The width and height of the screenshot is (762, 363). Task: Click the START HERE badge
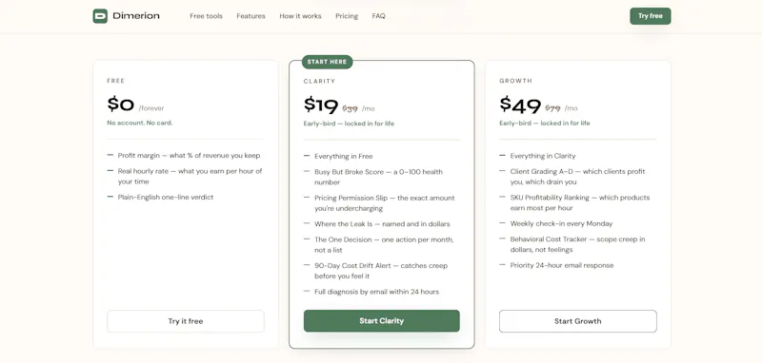(x=327, y=62)
